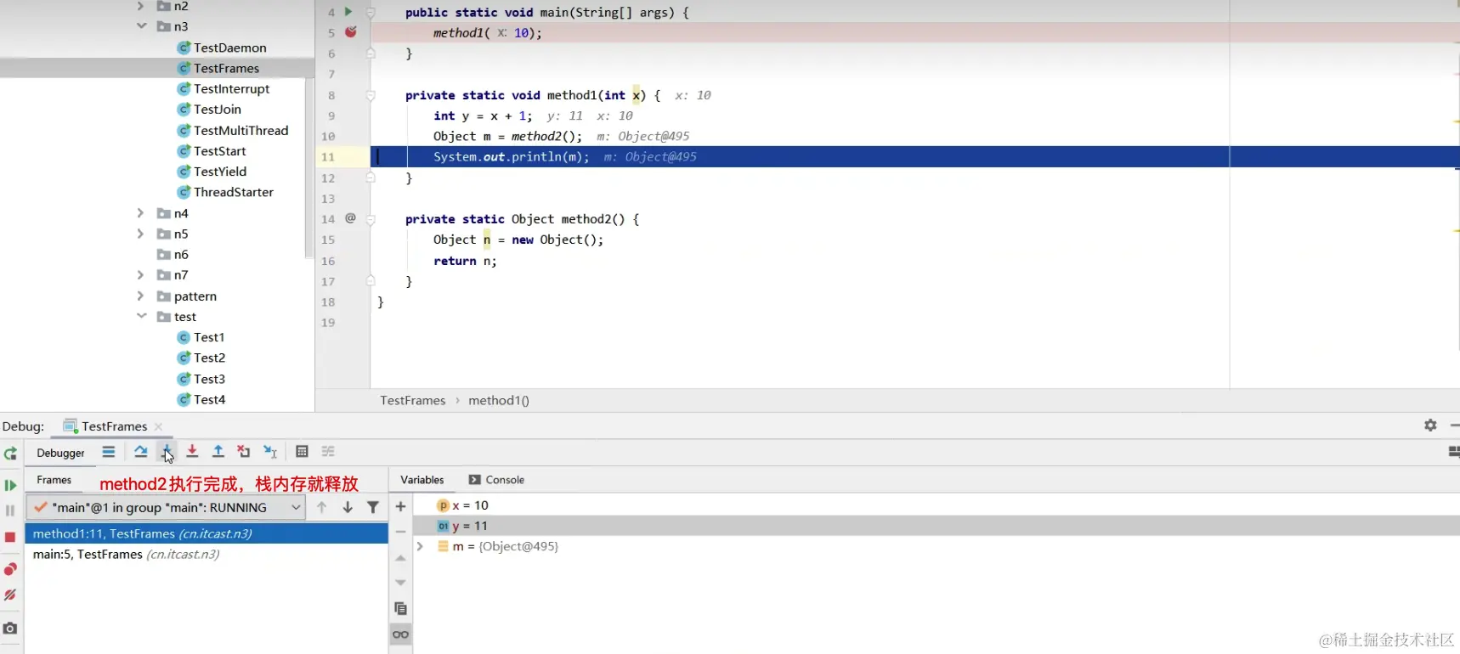Open debug panel settings gear

1430,425
